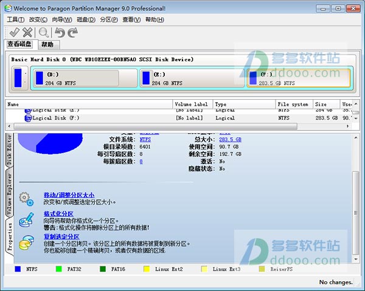Click the partition list scroll down arrow

point(356,118)
